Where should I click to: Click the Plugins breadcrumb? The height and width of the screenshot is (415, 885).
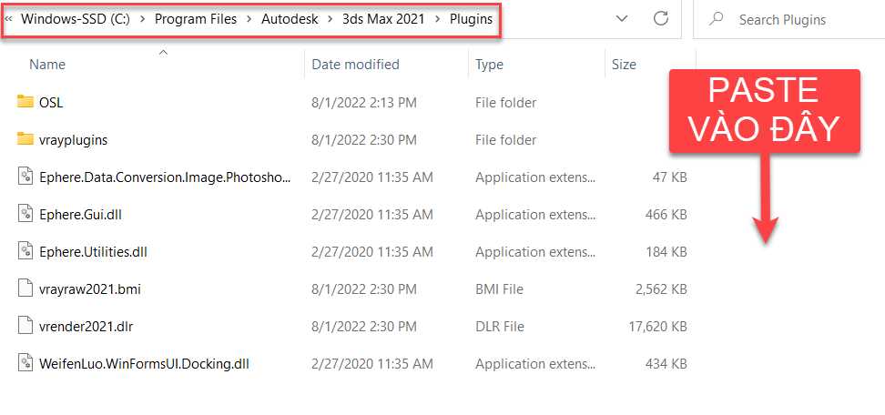472,19
